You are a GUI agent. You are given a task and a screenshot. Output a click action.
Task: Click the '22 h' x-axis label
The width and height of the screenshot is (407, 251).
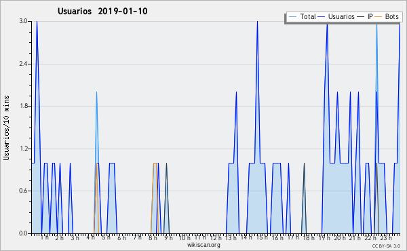[370, 237]
